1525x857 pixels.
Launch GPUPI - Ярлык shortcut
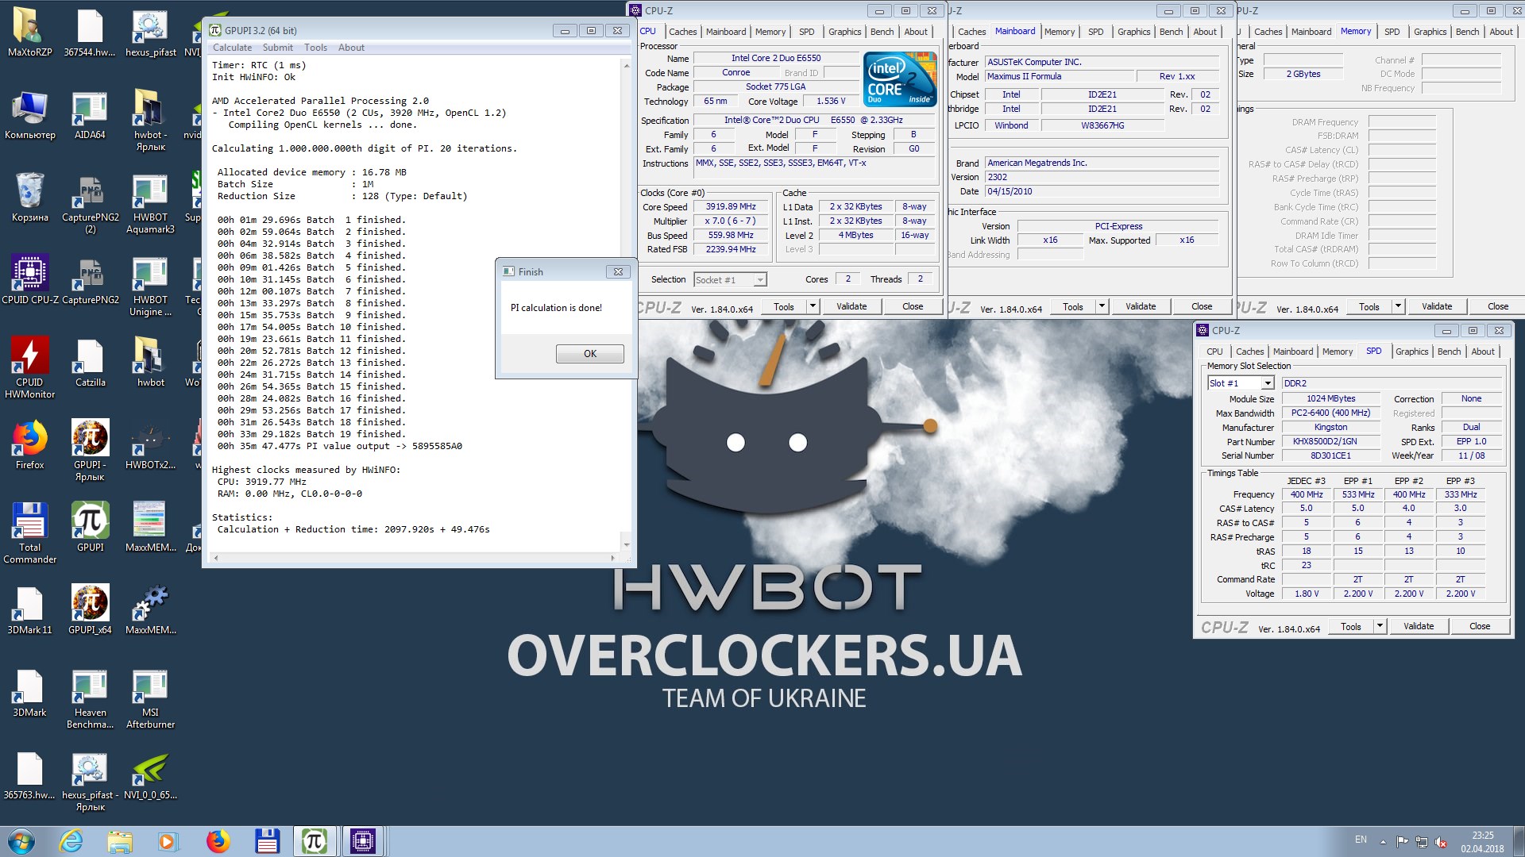pos(90,450)
